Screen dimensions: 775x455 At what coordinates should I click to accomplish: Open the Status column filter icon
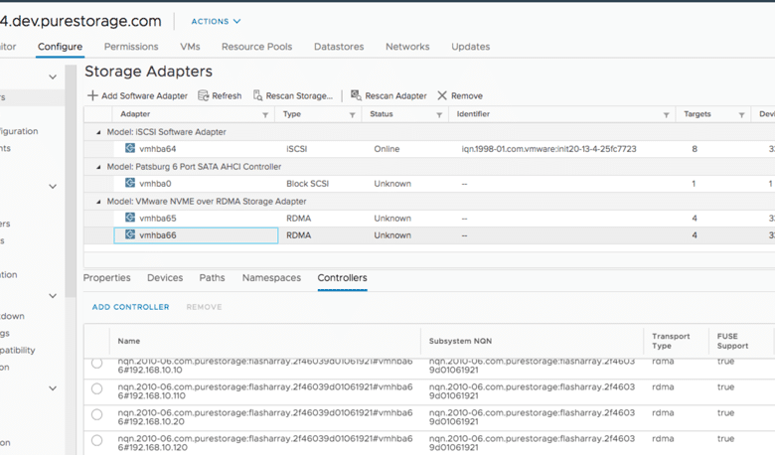coord(439,114)
